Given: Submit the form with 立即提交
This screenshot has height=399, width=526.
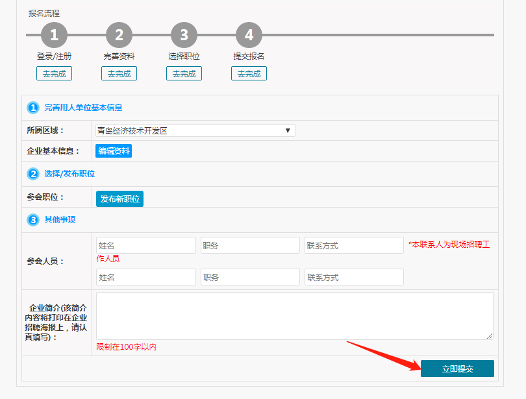Looking at the screenshot, I should (x=457, y=369).
